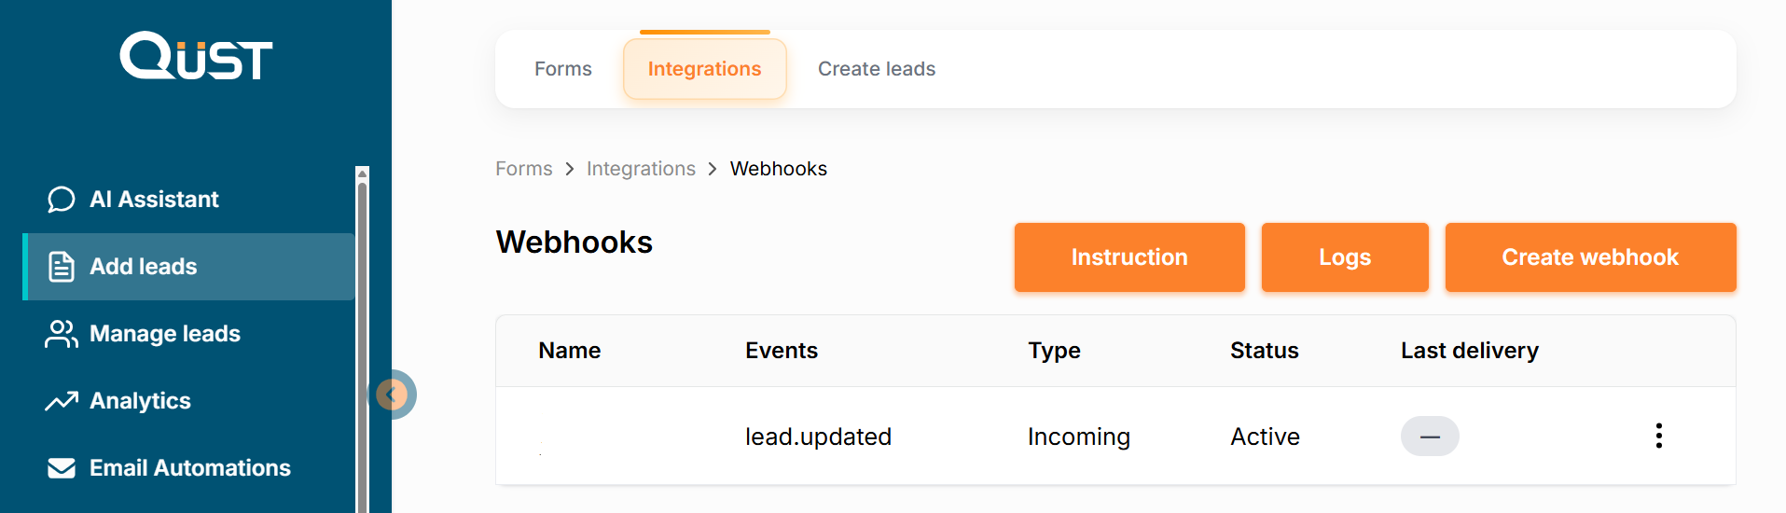The height and width of the screenshot is (513, 1786).
Task: Click the Last delivery dash badge
Action: point(1429,437)
